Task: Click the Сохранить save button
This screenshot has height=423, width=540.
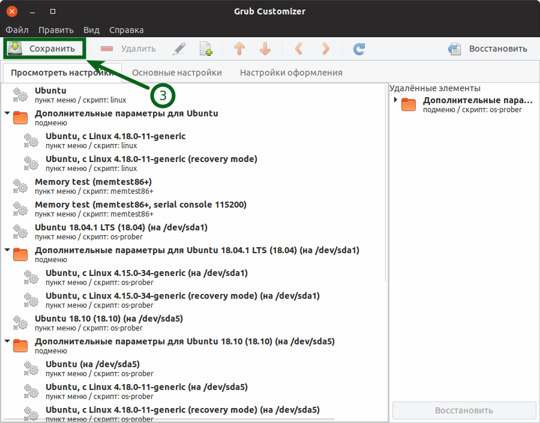Action: [44, 49]
